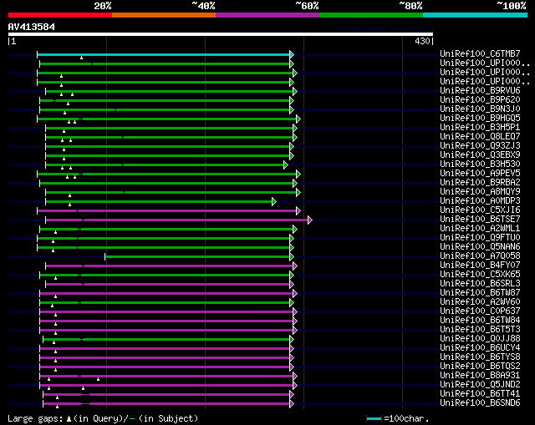Image resolution: width=535 pixels, height=425 pixels.
Task: Click the UniRef100_A8MQY9 label
Action: point(480,192)
